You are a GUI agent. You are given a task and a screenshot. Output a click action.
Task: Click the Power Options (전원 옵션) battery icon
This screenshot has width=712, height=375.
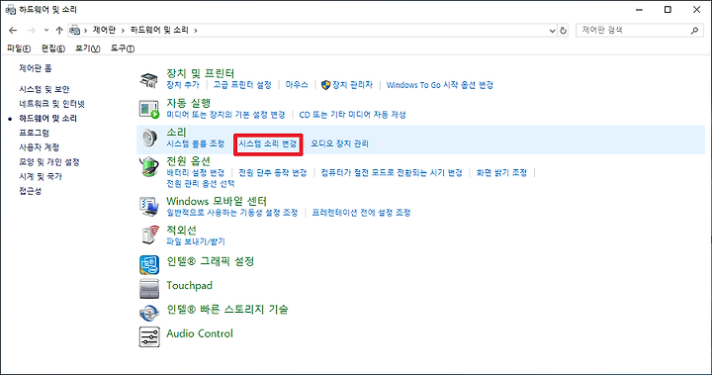click(x=149, y=167)
